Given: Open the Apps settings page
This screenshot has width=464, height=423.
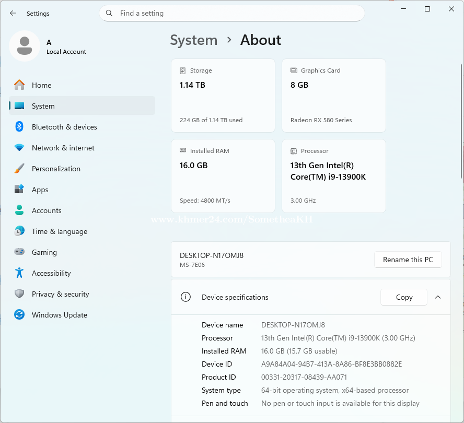Looking at the screenshot, I should (40, 190).
